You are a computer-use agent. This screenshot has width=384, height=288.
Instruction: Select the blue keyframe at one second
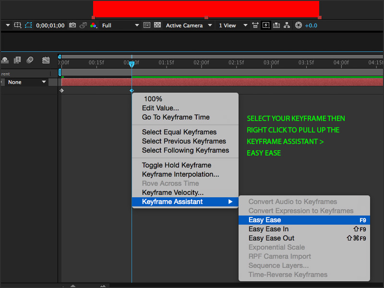pyautogui.click(x=132, y=91)
